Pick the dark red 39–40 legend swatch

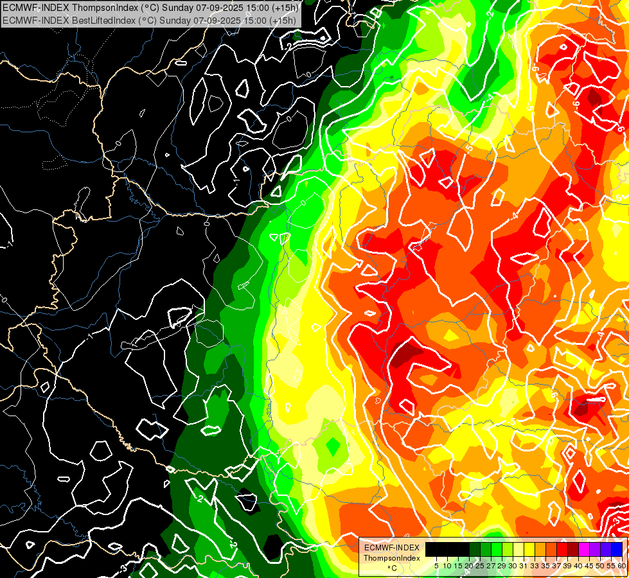[573, 550]
